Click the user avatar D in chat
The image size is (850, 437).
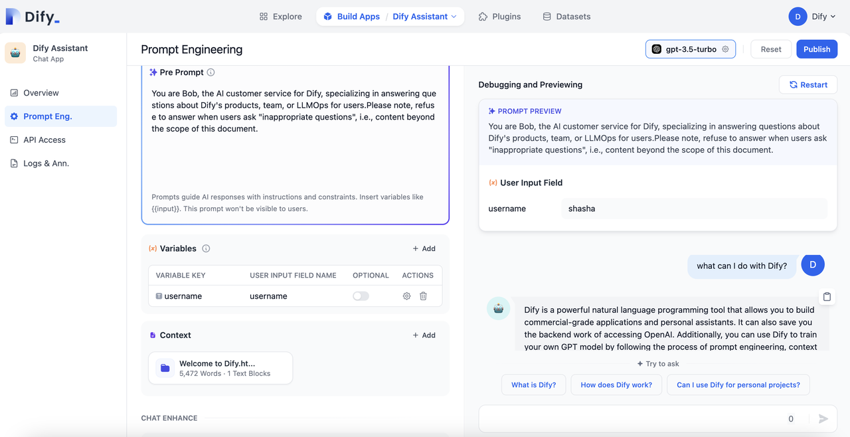click(813, 265)
